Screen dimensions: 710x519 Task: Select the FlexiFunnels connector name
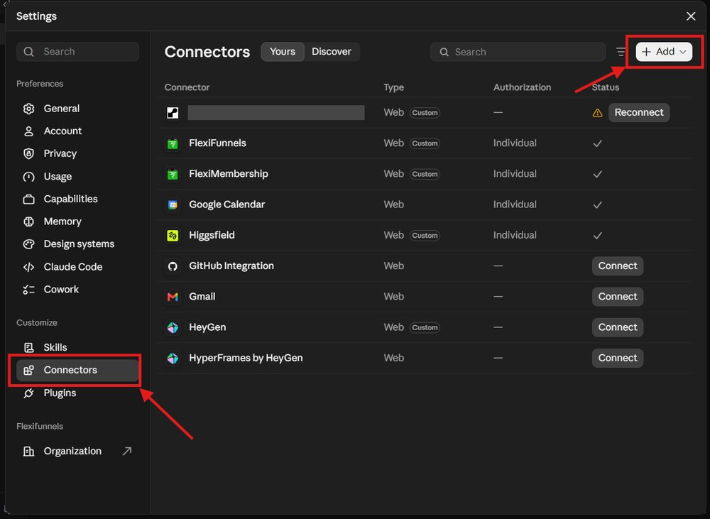217,143
